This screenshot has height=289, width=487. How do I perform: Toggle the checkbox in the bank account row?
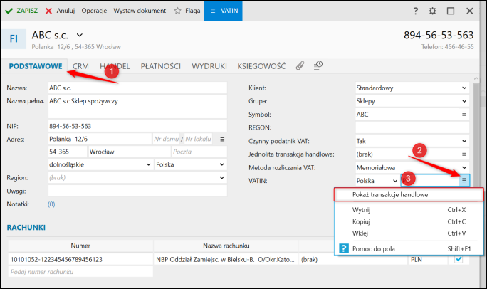pyautogui.click(x=459, y=259)
